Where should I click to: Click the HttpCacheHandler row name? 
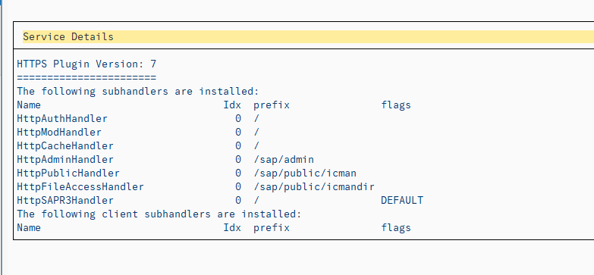(65, 145)
